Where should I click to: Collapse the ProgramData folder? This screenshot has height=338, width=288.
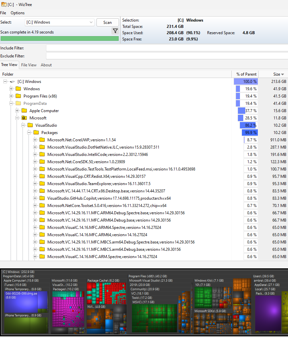click(x=11, y=103)
